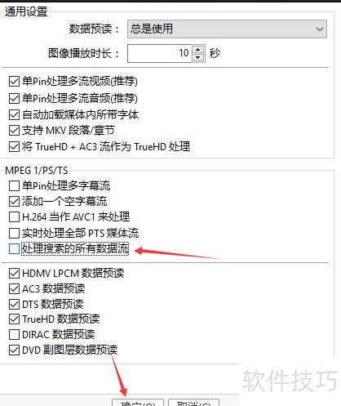
Task: Click the dropdown arrow of 数据预读 combo box
Action: tap(320, 29)
